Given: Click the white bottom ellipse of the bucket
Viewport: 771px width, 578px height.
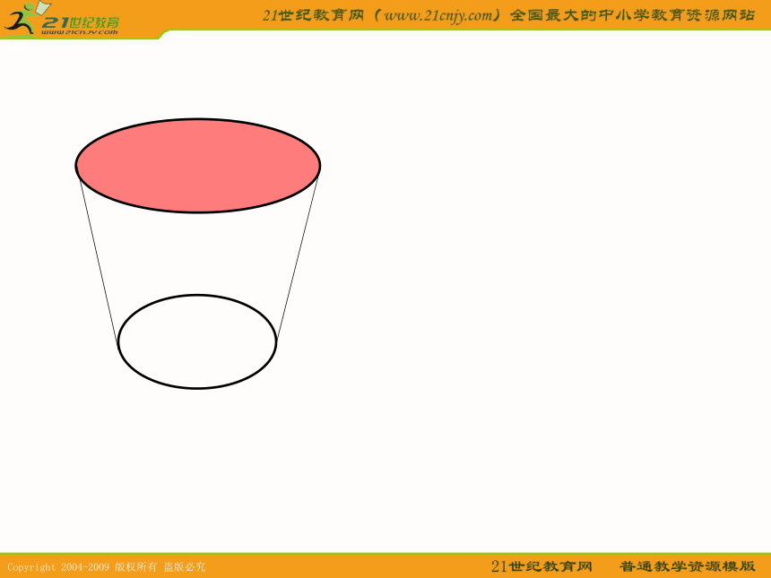Looking at the screenshot, I should 197,341.
